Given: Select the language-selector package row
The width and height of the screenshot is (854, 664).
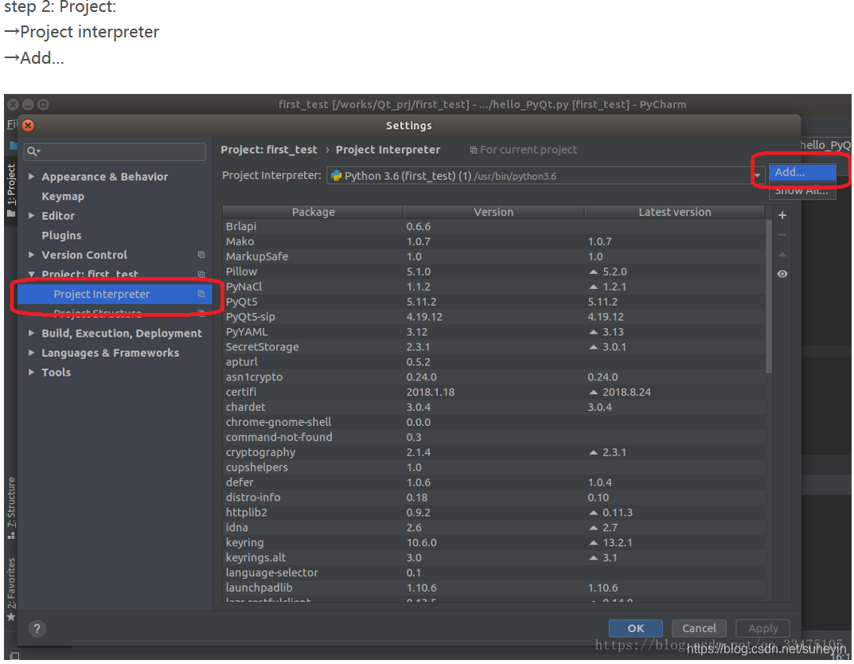Looking at the screenshot, I should (x=493, y=572).
